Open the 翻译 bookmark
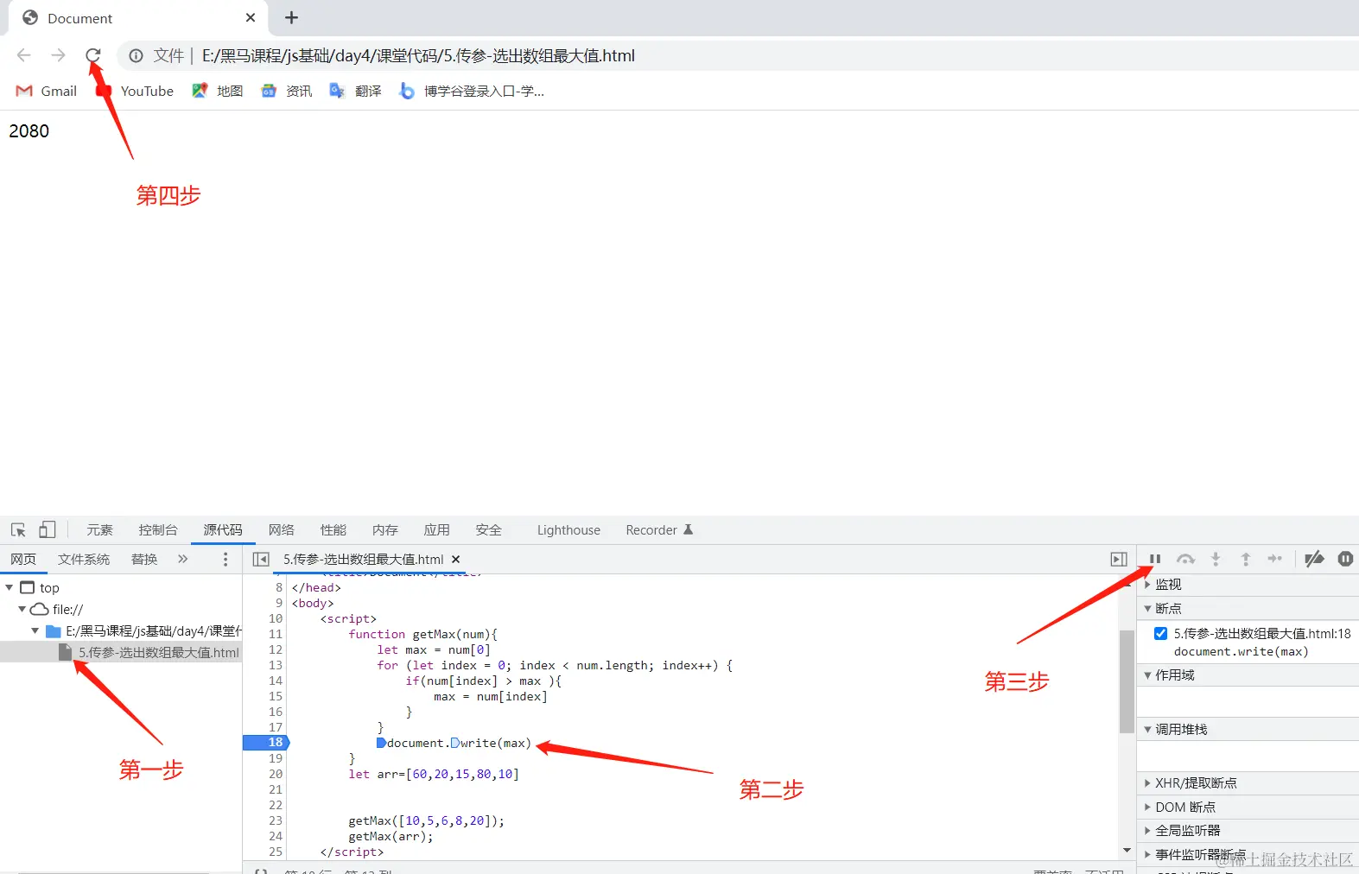This screenshot has width=1359, height=874. [356, 91]
